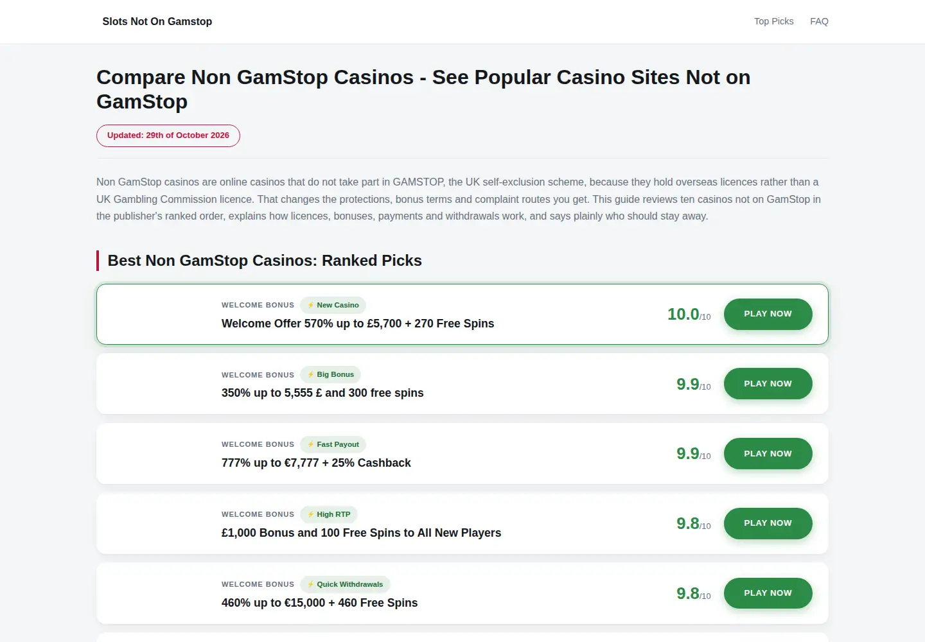Screen dimensions: 925x642
Task: Open the 777% up to €7,777 offer title
Action: coord(316,463)
